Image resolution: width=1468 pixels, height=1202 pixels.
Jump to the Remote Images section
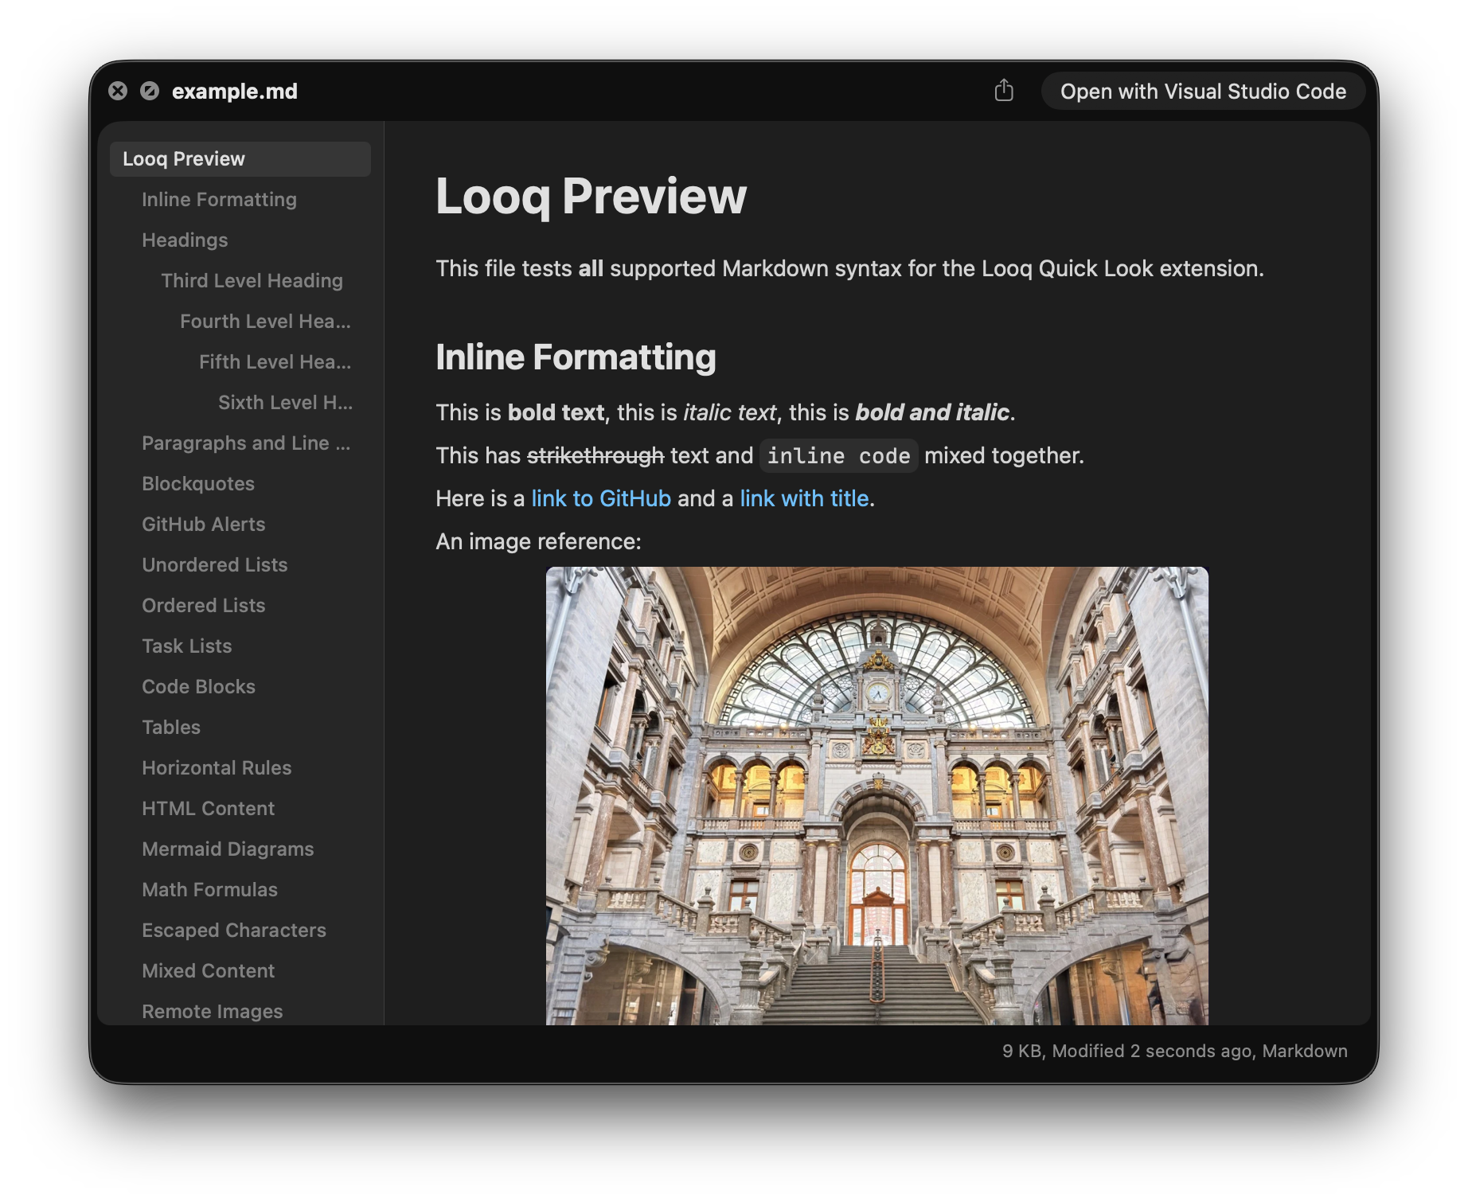click(212, 1011)
